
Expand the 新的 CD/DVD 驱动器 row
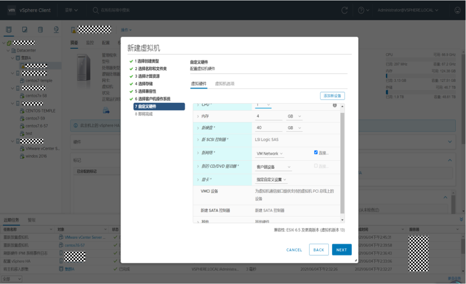point(198,166)
